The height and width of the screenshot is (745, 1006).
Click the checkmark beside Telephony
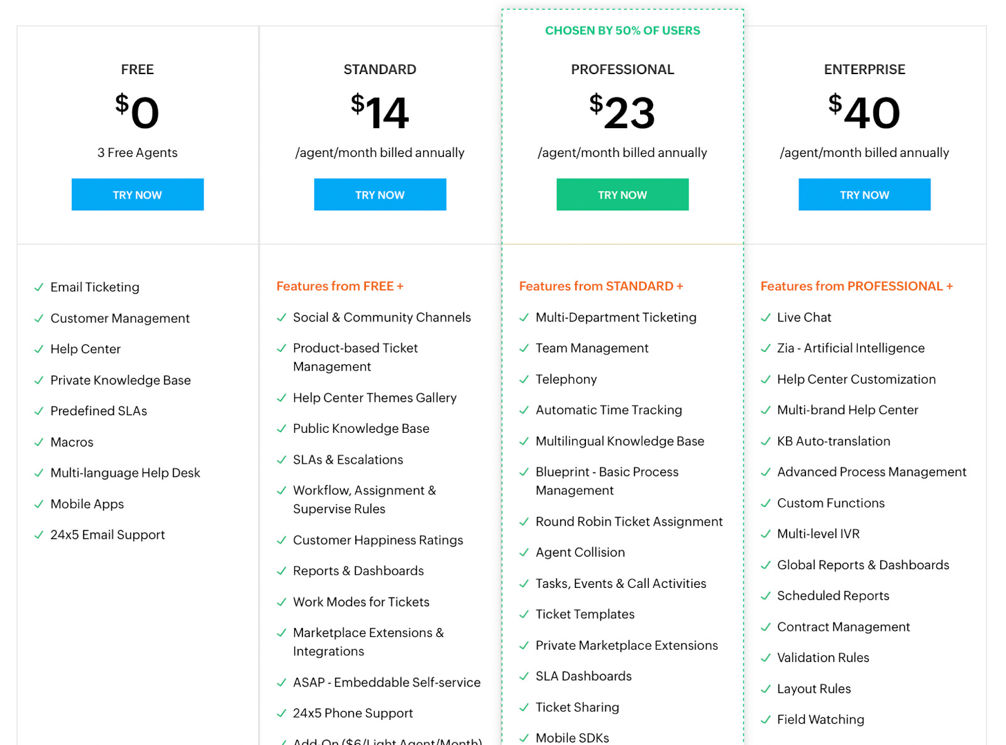[524, 379]
